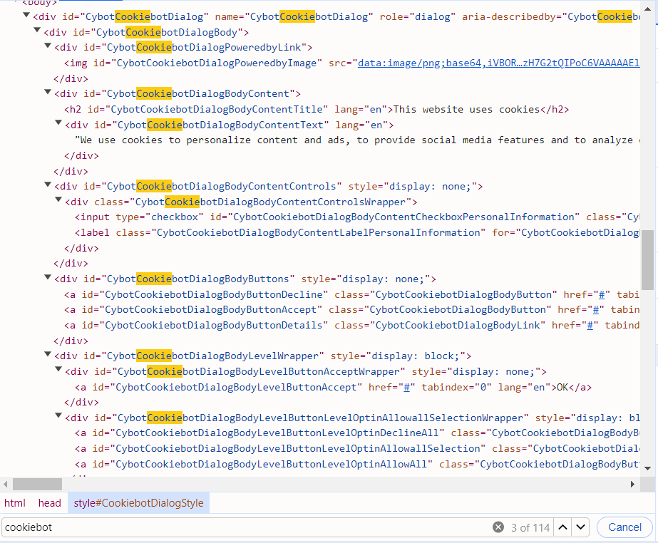The width and height of the screenshot is (658, 543).
Task: Click the horizontal scrollbar right arrow
Action: point(632,485)
